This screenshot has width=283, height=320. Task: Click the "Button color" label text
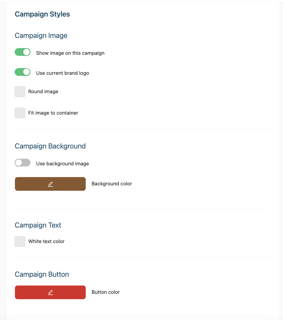(105, 292)
